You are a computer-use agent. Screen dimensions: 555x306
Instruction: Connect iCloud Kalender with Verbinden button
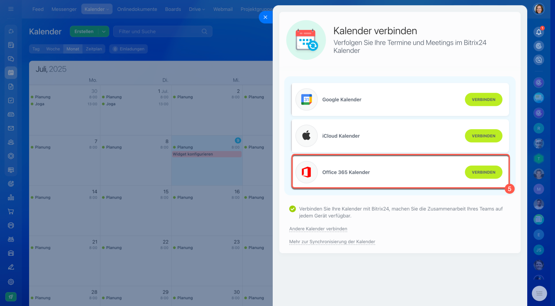(x=483, y=136)
